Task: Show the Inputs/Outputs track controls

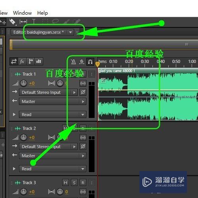Action: tap(14, 61)
